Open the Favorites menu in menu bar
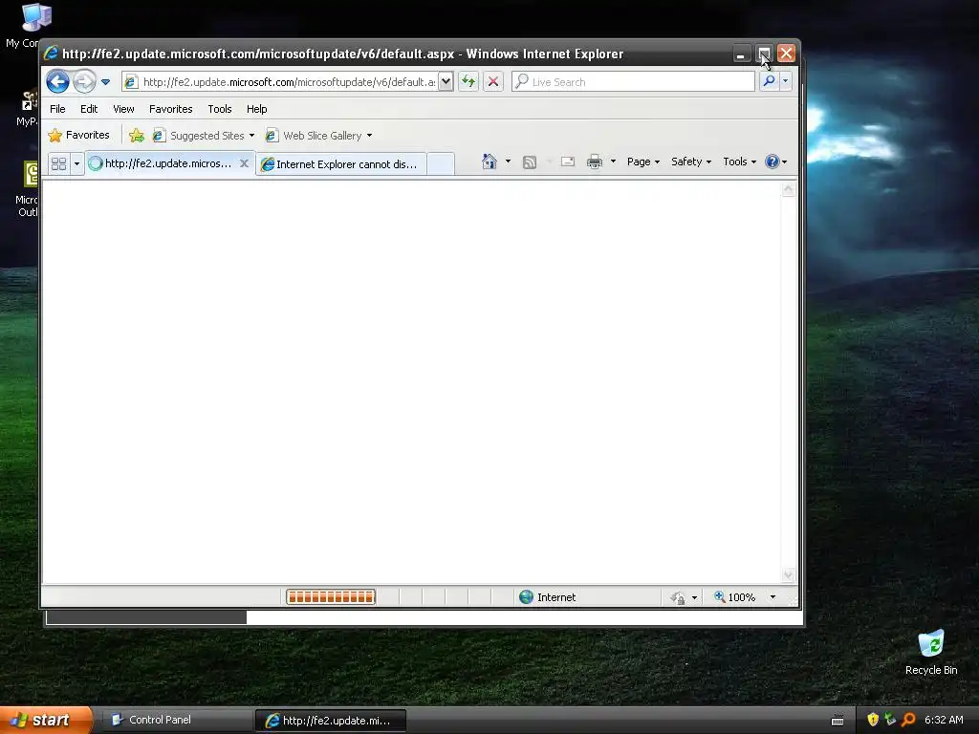This screenshot has width=979, height=734. point(170,109)
